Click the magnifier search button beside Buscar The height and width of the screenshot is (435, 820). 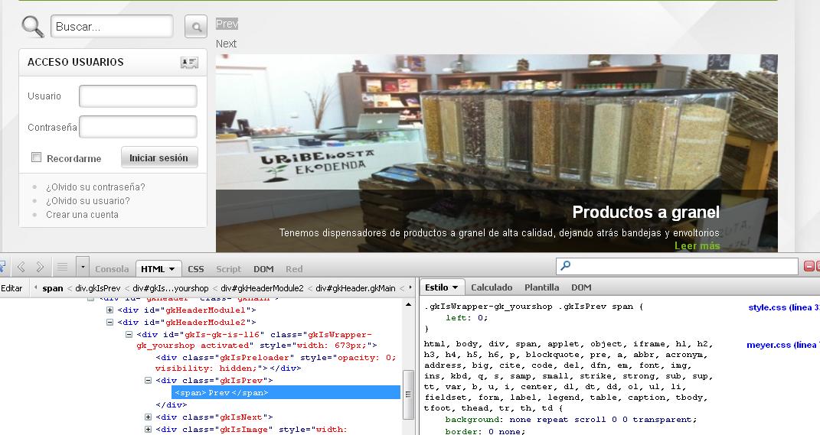coord(196,27)
